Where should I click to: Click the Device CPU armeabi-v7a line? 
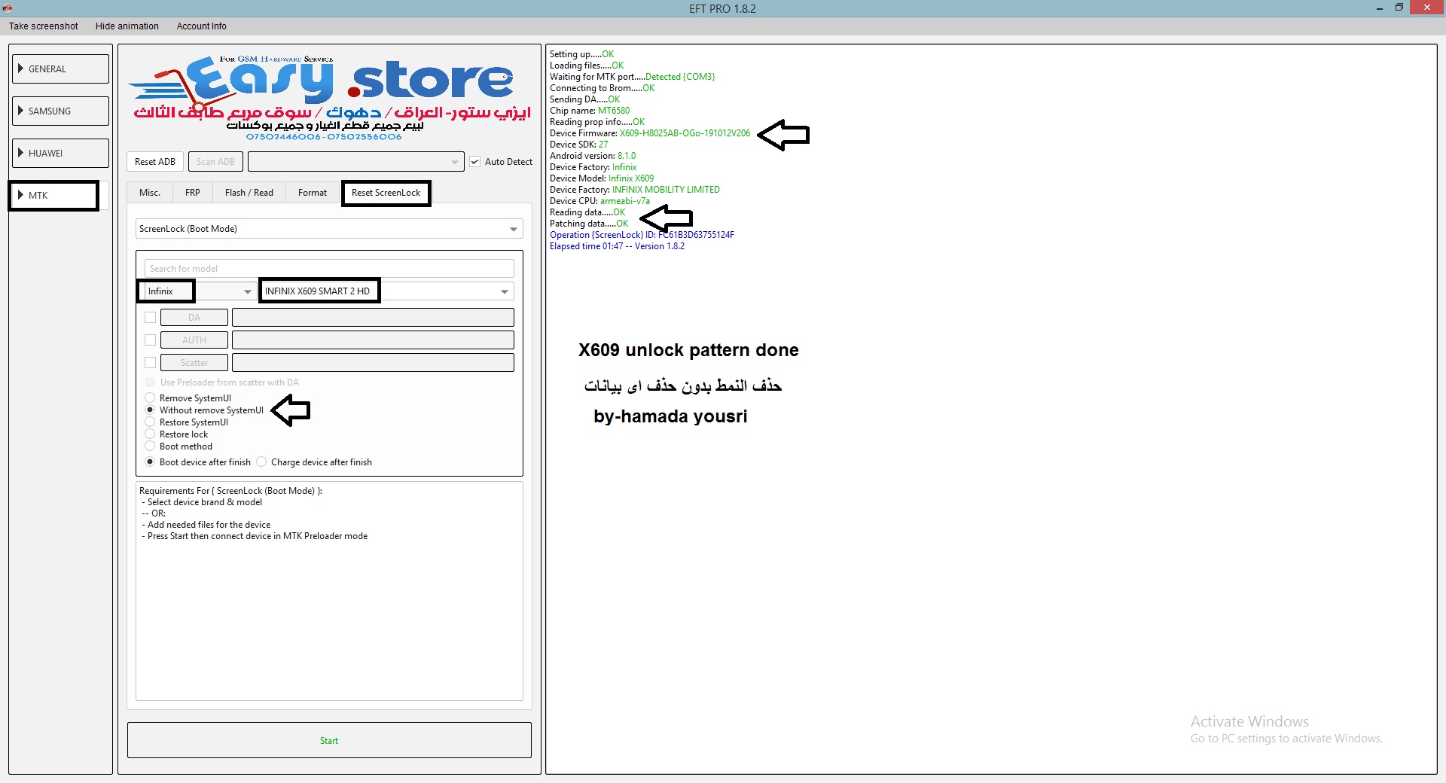click(599, 201)
